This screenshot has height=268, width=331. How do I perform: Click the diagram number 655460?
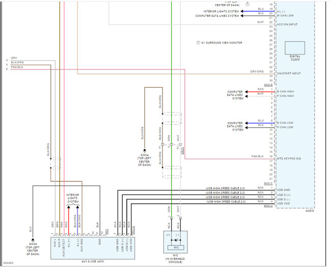click(x=8, y=263)
